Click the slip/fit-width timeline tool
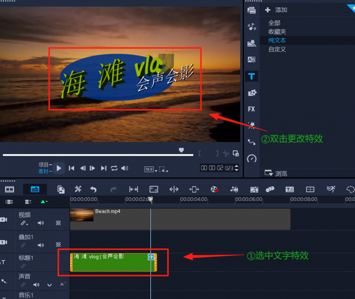Screen dimensions: 355x299 134,189
